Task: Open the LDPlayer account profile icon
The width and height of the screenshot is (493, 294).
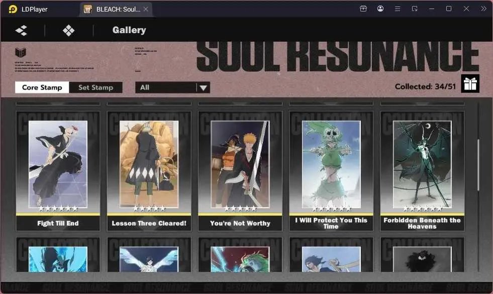Action: tap(380, 9)
